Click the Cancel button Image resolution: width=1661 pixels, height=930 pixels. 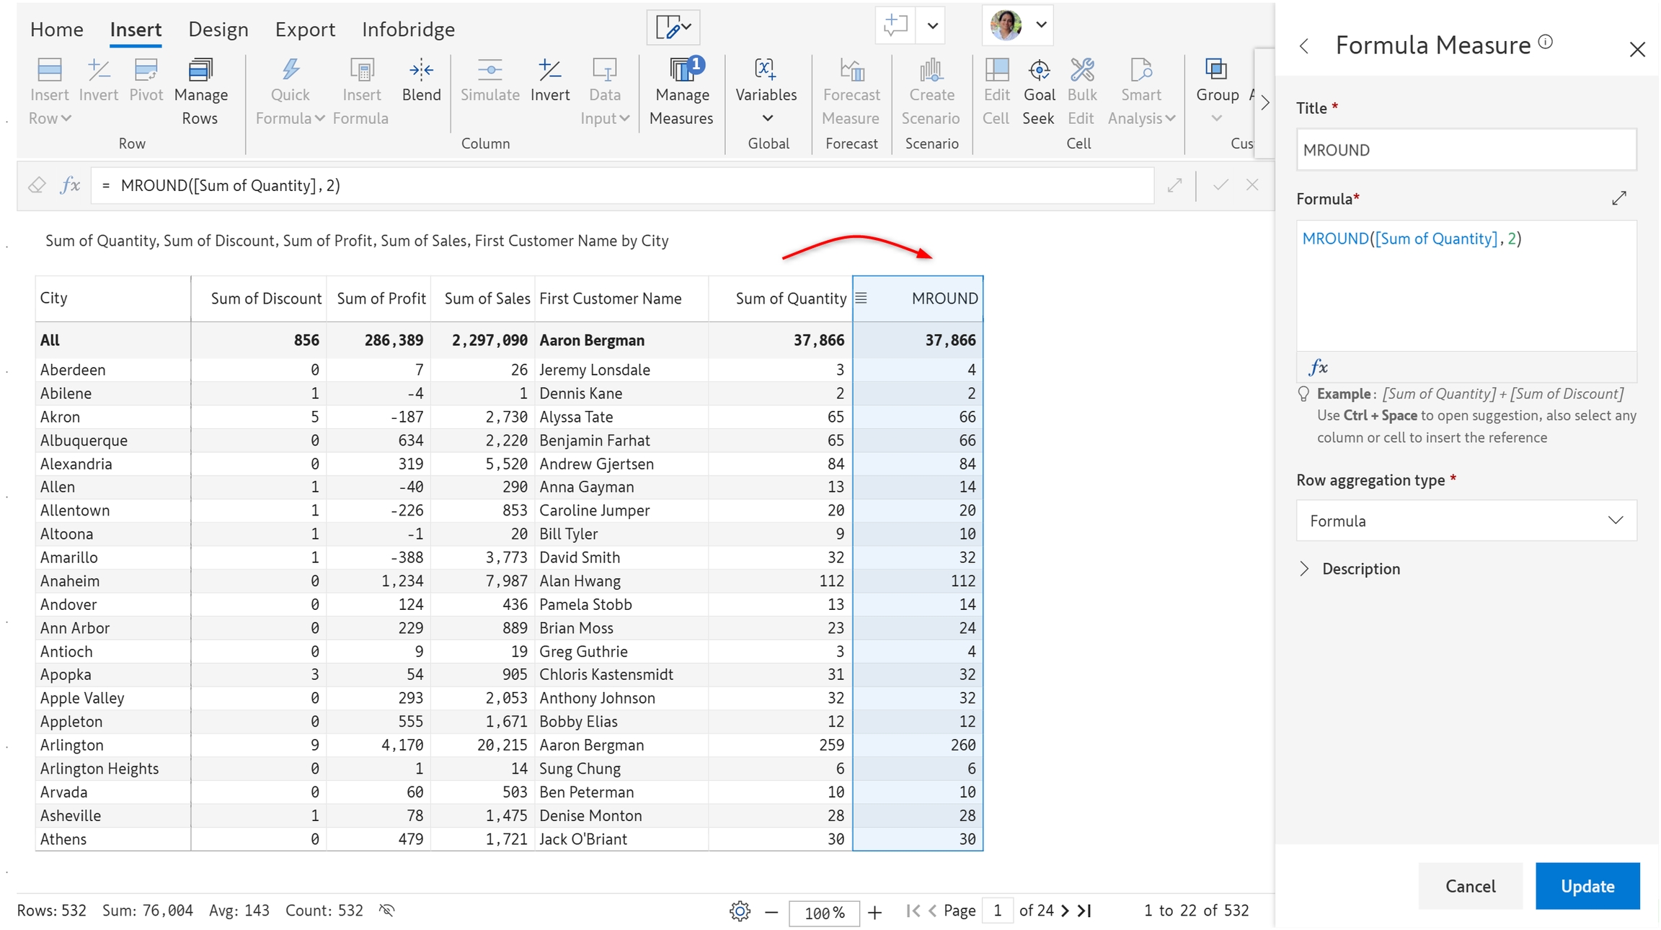1470,886
